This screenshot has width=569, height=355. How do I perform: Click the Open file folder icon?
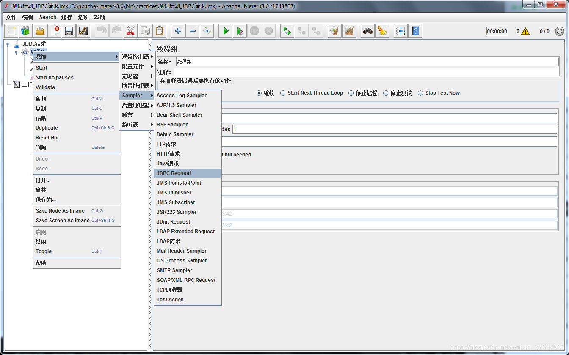tap(40, 31)
